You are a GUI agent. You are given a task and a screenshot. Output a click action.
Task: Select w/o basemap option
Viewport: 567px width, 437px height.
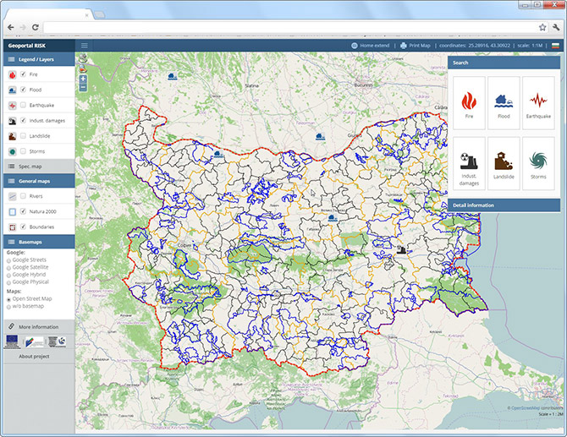click(8, 307)
